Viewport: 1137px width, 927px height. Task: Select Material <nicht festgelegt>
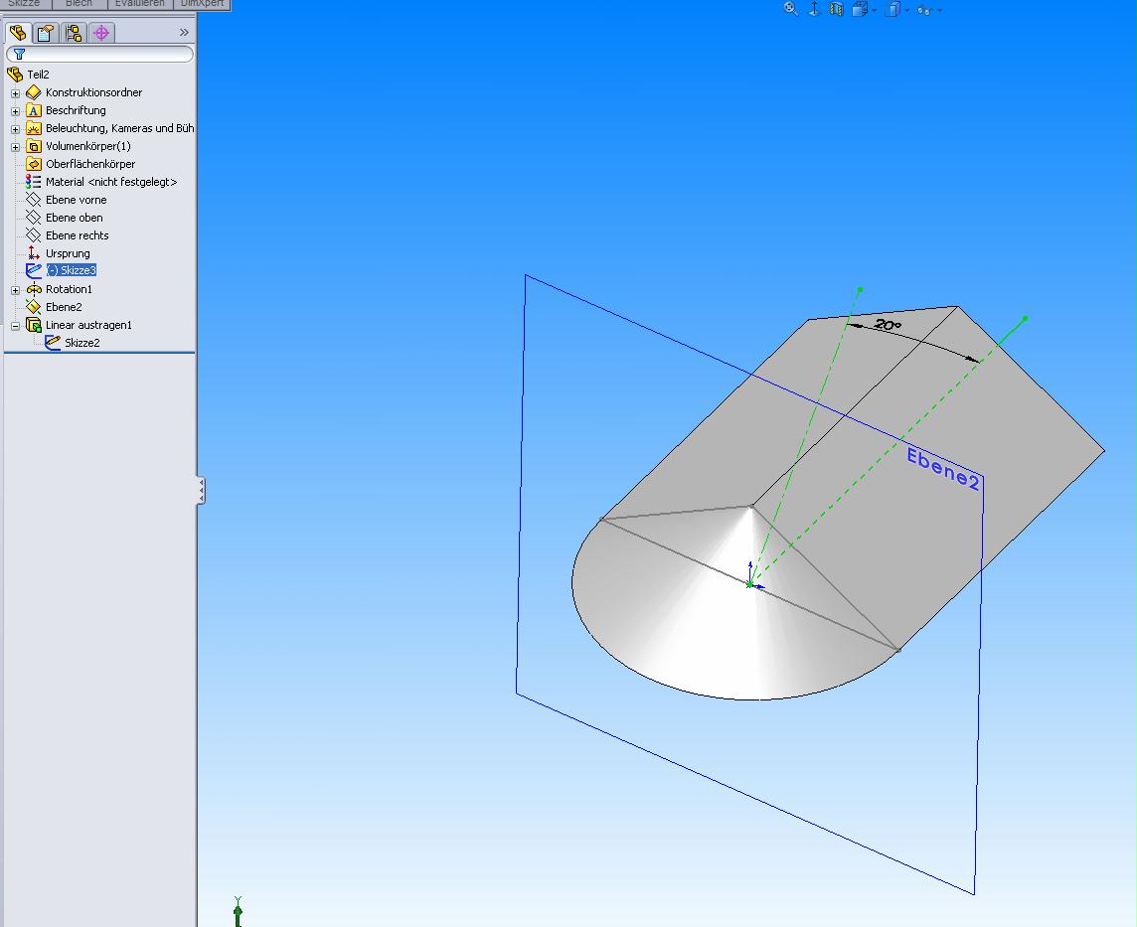click(x=111, y=182)
